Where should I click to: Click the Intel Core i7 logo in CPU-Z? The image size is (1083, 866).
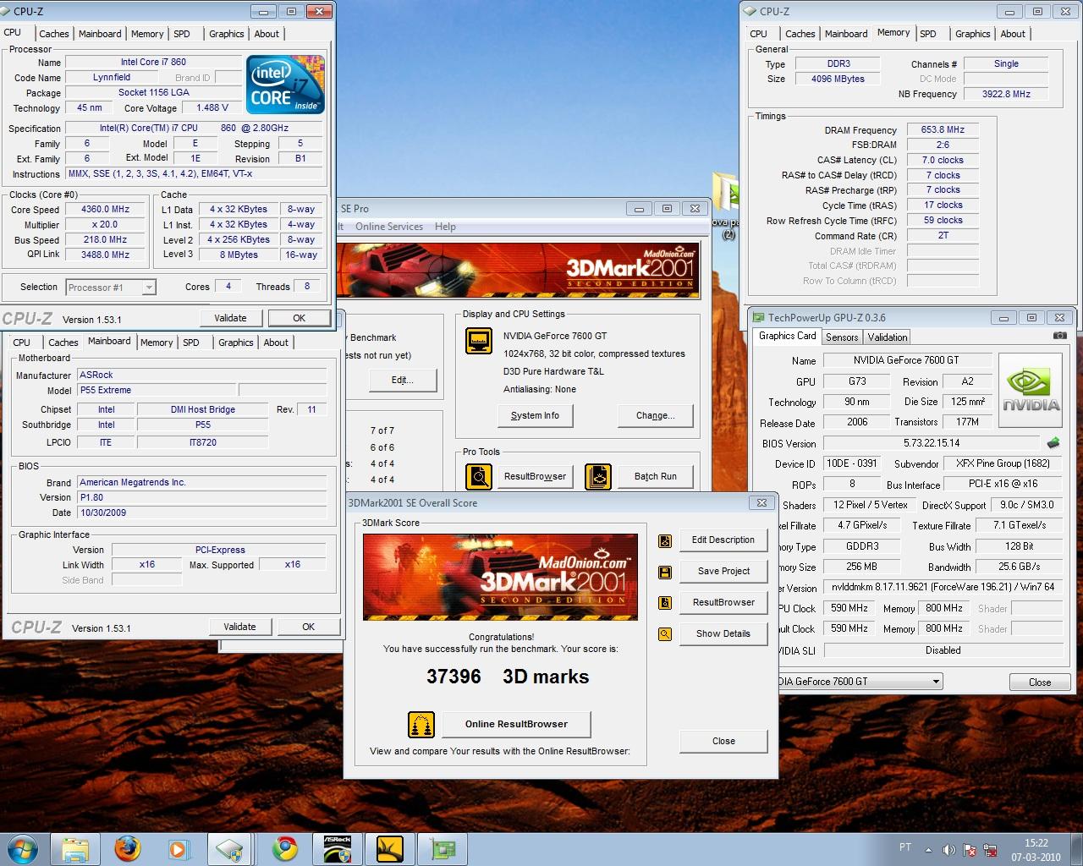pyautogui.click(x=285, y=85)
